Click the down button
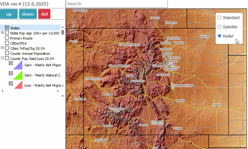The width and height of the screenshot is (248, 149). pyautogui.click(x=28, y=14)
